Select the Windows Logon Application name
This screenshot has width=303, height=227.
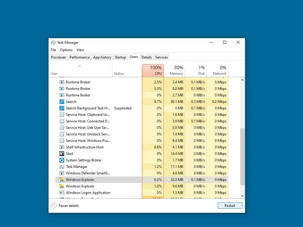88,193
